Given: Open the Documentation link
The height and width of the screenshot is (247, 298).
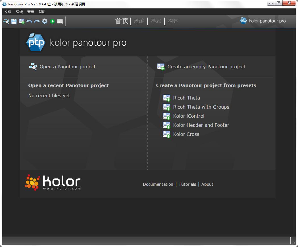Looking at the screenshot, I should pos(158,184).
